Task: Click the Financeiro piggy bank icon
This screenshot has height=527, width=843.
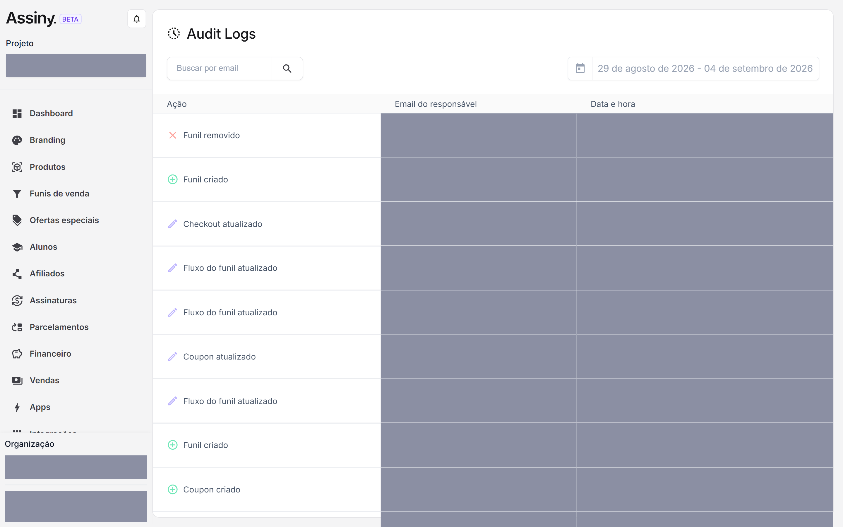Action: coord(17,354)
